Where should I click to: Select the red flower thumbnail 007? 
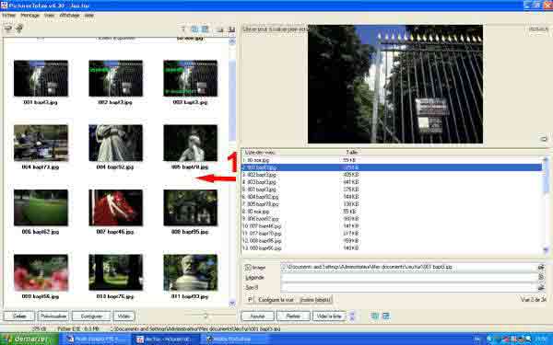[x=116, y=208]
